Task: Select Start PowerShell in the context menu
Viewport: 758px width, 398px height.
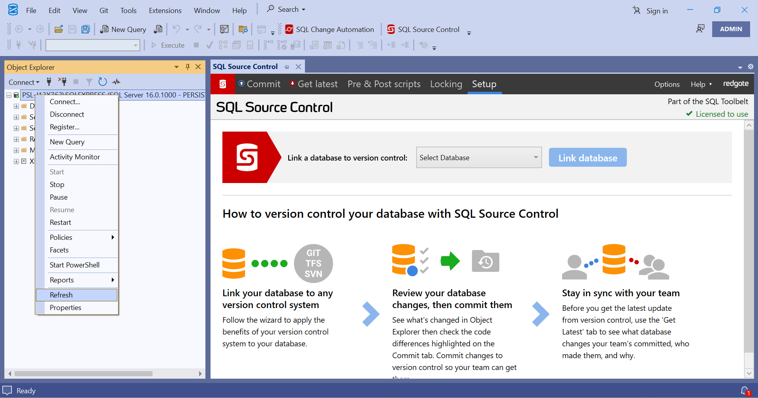Action: [x=77, y=265]
